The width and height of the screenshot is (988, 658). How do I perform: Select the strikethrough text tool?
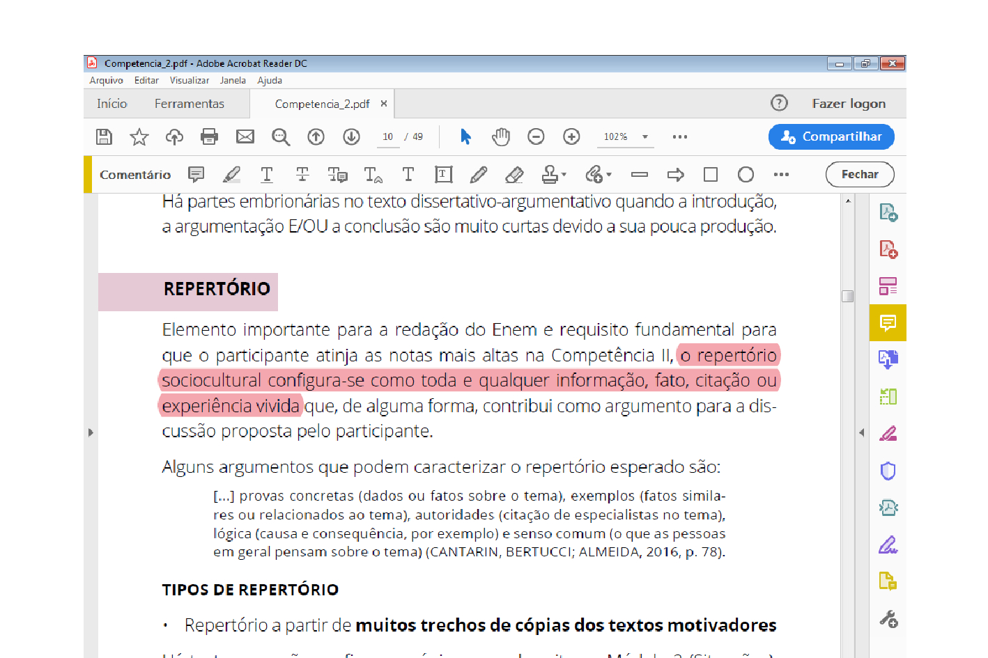[302, 174]
